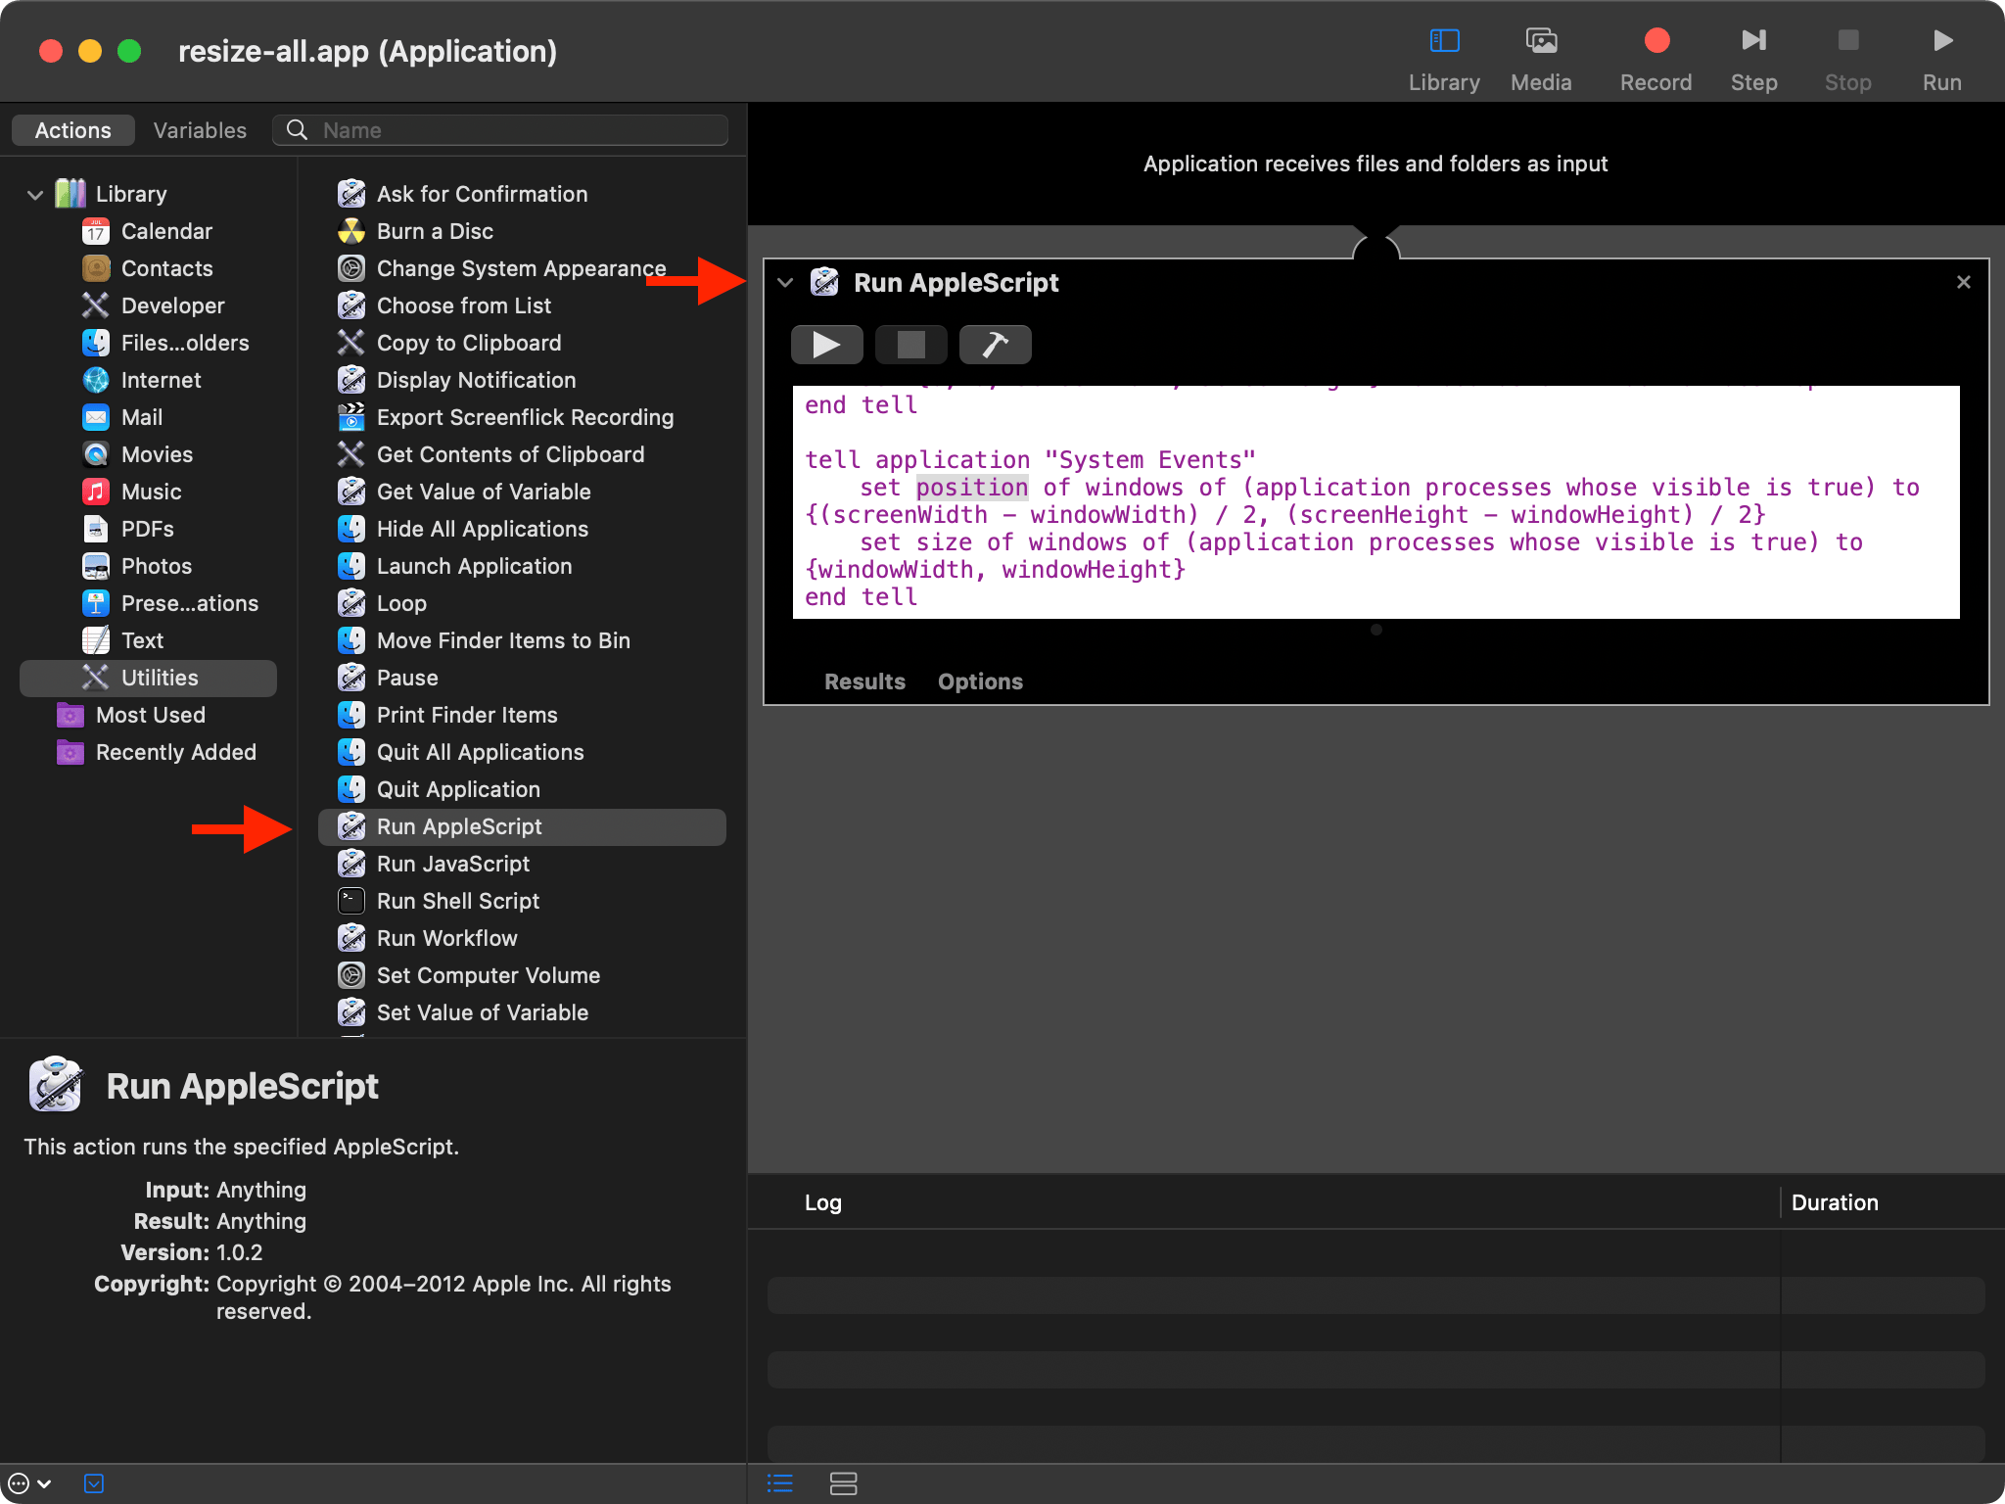The width and height of the screenshot is (2005, 1504).
Task: Run the workflow from toolbar
Action: (1941, 59)
